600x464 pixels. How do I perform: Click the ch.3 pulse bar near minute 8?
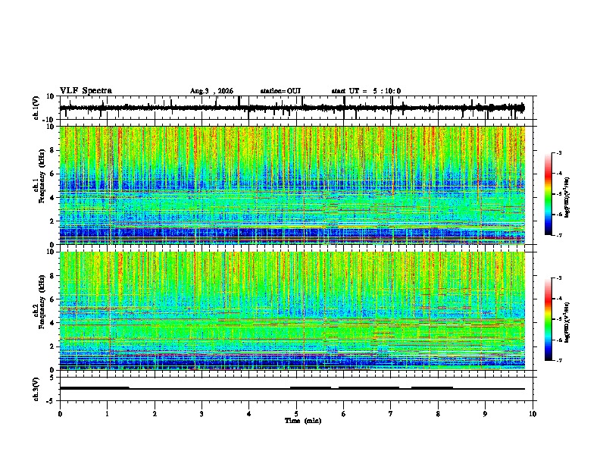pyautogui.click(x=432, y=388)
